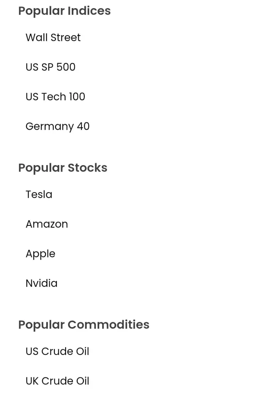Image resolution: width=266 pixels, height=399 pixels.
Task: Choose the Tech 100 list item
Action: coord(55,97)
